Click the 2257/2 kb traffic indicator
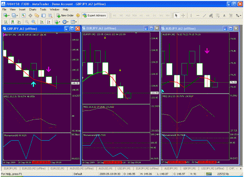This screenshot has height=177, width=244. pos(223,174)
